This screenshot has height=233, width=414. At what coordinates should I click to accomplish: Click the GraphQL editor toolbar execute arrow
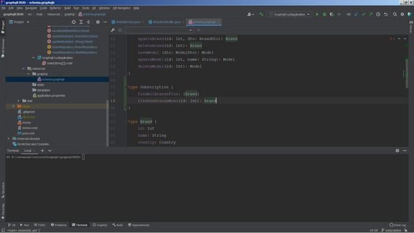pyautogui.click(x=199, y=30)
